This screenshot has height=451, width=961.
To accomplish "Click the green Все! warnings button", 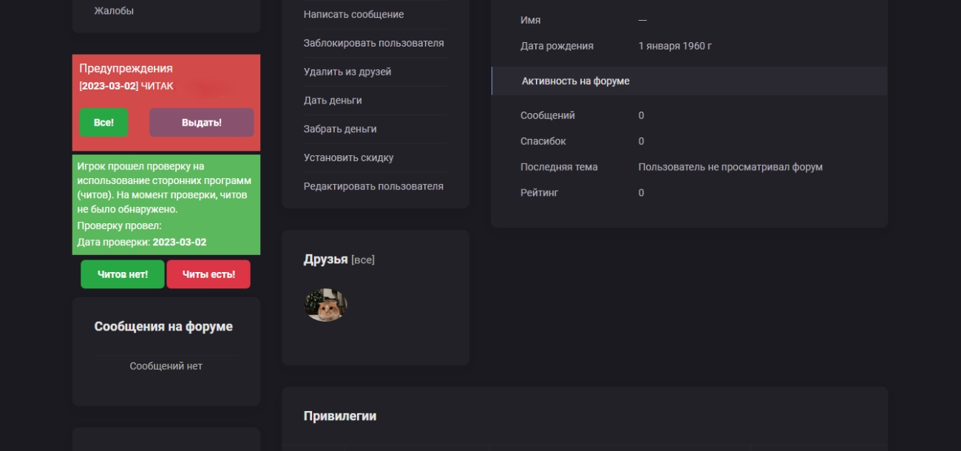I will (103, 123).
